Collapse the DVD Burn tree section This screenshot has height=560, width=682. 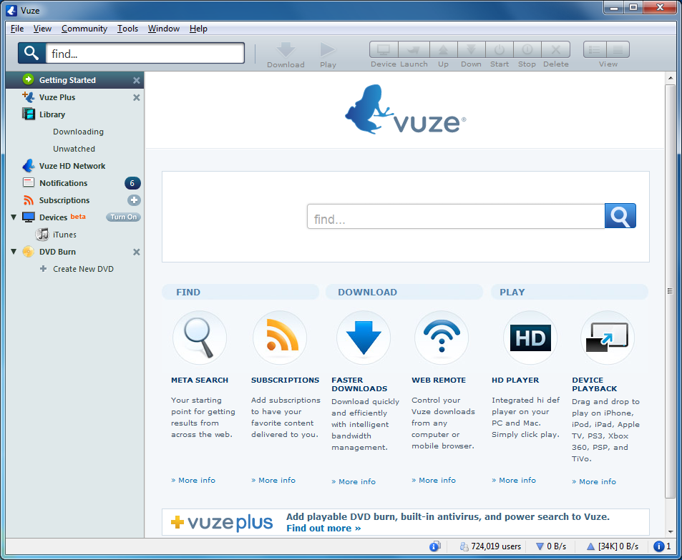[14, 251]
